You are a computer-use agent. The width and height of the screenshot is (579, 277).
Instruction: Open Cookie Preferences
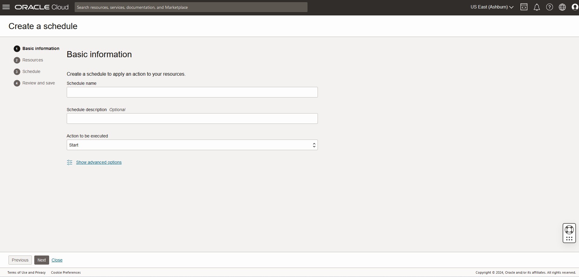tap(65, 272)
